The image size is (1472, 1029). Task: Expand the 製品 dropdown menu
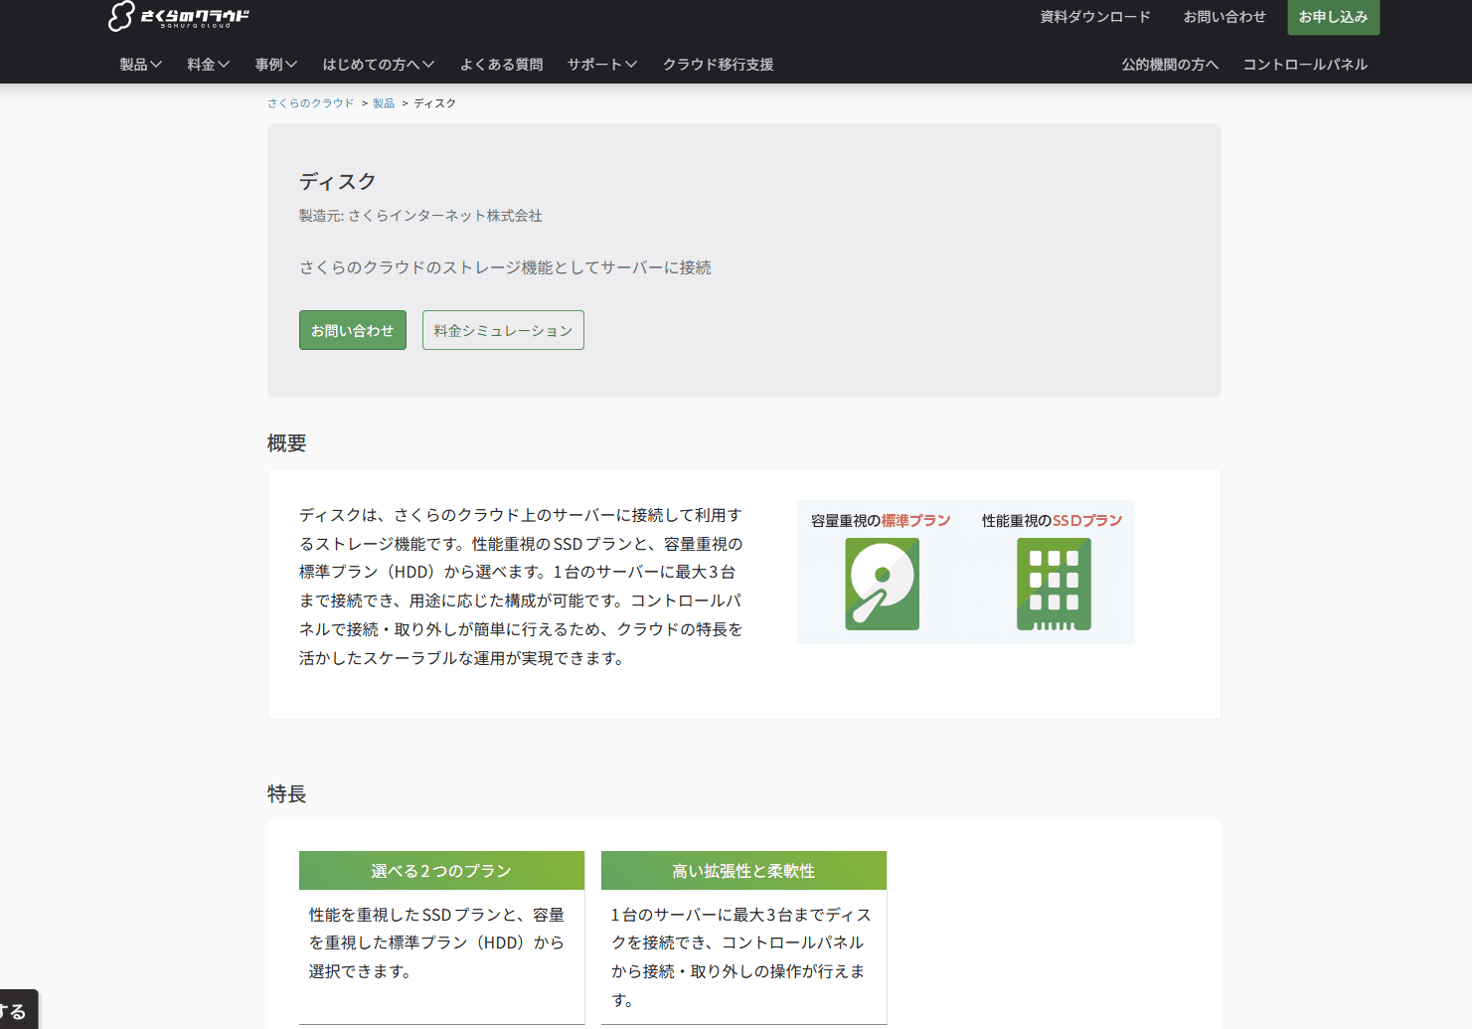[x=140, y=64]
